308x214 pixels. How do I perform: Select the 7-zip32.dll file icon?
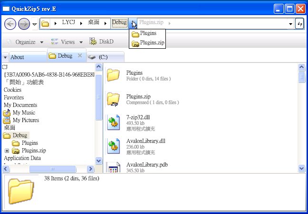(x=113, y=122)
